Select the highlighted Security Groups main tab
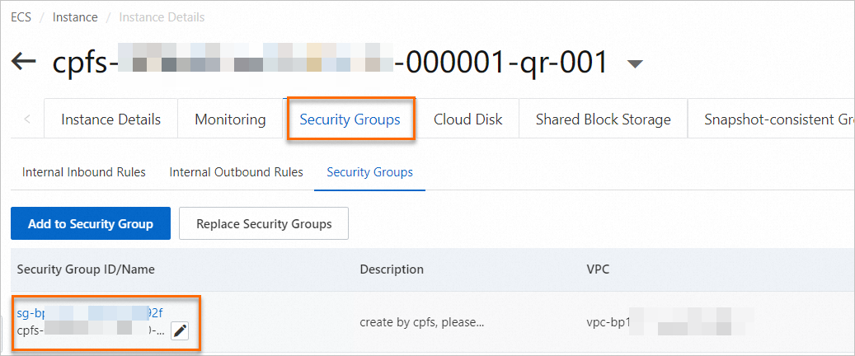 [350, 119]
